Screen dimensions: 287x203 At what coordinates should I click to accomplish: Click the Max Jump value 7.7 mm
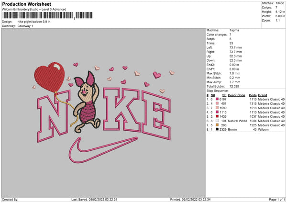click(x=235, y=82)
